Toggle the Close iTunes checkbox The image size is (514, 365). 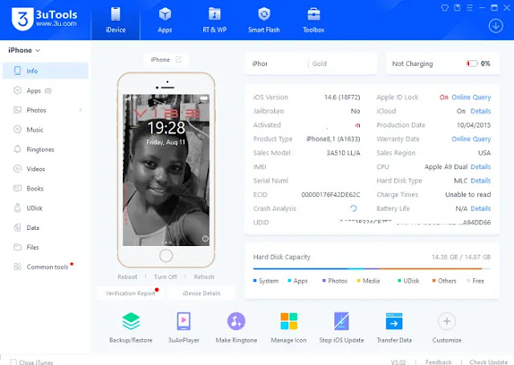coord(14,363)
